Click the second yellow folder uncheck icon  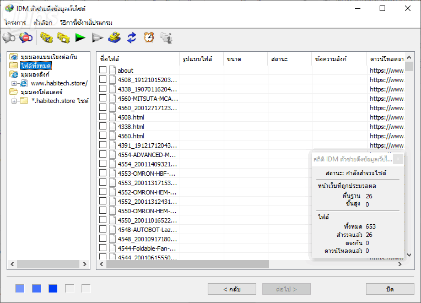click(63, 37)
